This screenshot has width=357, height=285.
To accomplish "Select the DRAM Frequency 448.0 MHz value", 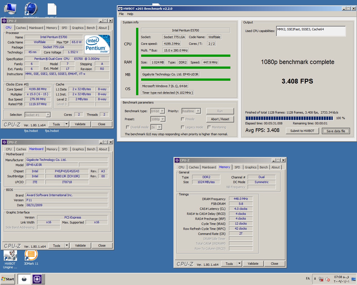I will (241, 199).
